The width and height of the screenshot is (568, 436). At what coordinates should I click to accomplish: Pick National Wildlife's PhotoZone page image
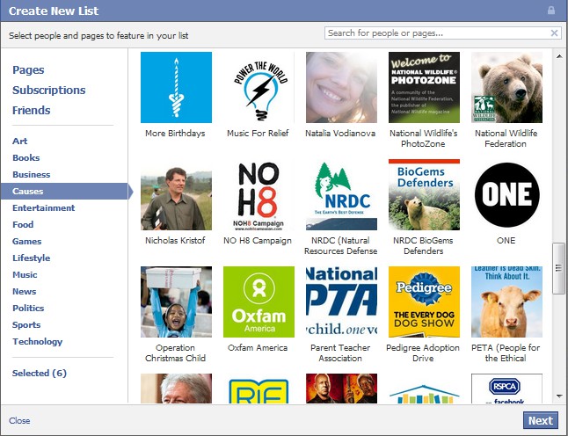click(x=424, y=87)
